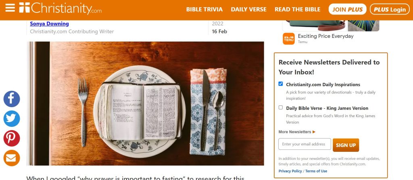Uncheck Christianity.com Daily Inspirations checkbox
Image resolution: width=413 pixels, height=180 pixels.
click(x=281, y=84)
